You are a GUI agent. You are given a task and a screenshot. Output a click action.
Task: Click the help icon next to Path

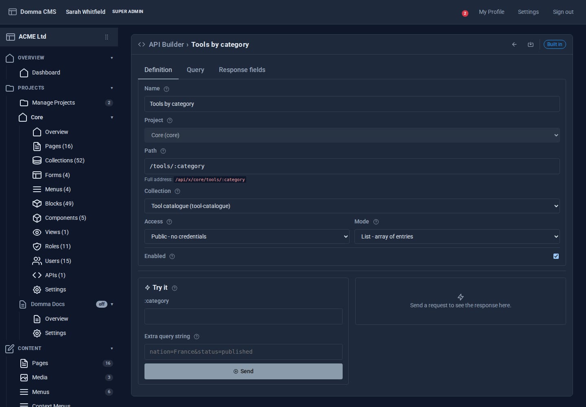pos(163,151)
